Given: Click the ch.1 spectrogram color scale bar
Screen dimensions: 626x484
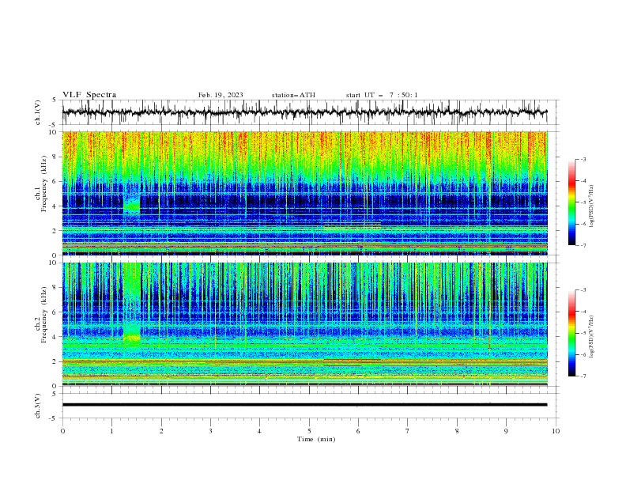Looking at the screenshot, I should (572, 202).
